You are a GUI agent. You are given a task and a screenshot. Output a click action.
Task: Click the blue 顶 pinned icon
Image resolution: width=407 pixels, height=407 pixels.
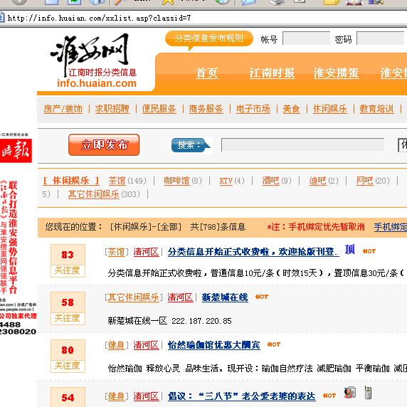(349, 250)
